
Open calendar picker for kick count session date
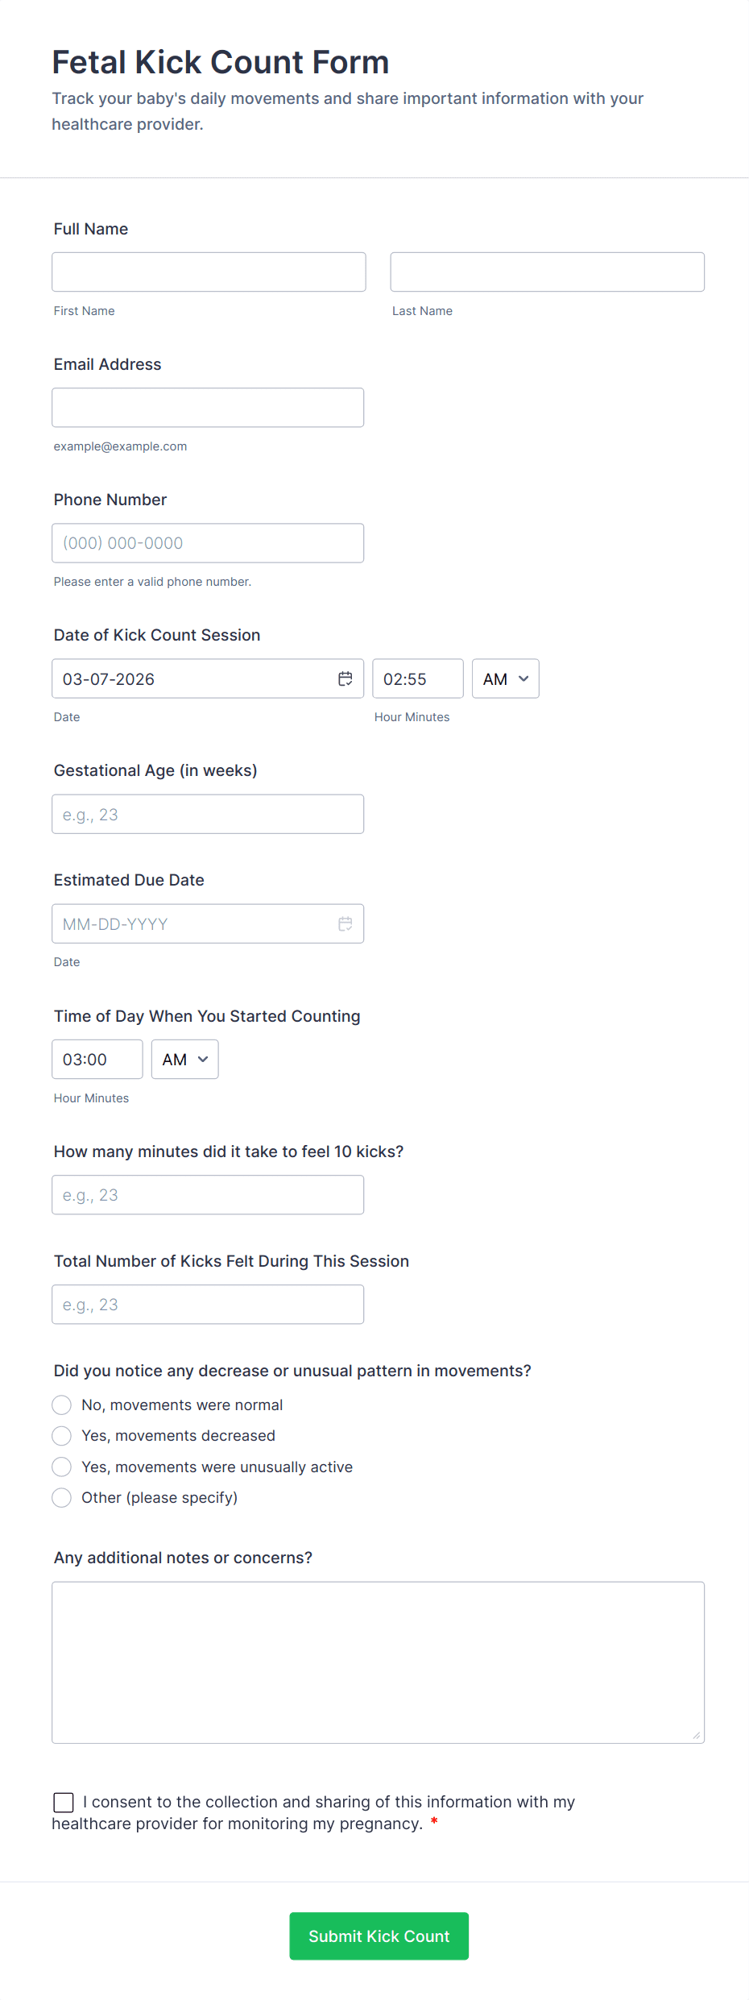[x=345, y=678]
